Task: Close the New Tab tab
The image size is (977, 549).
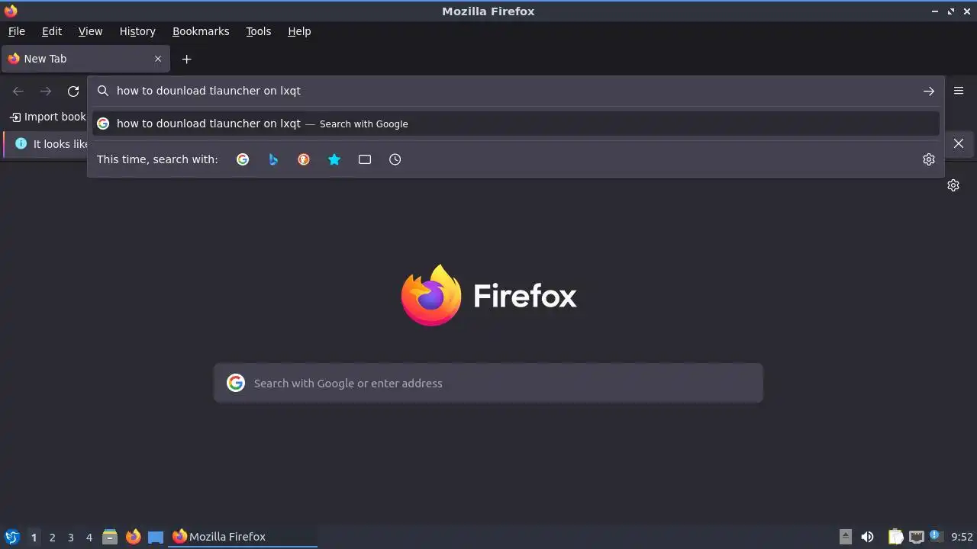Action: tap(158, 59)
